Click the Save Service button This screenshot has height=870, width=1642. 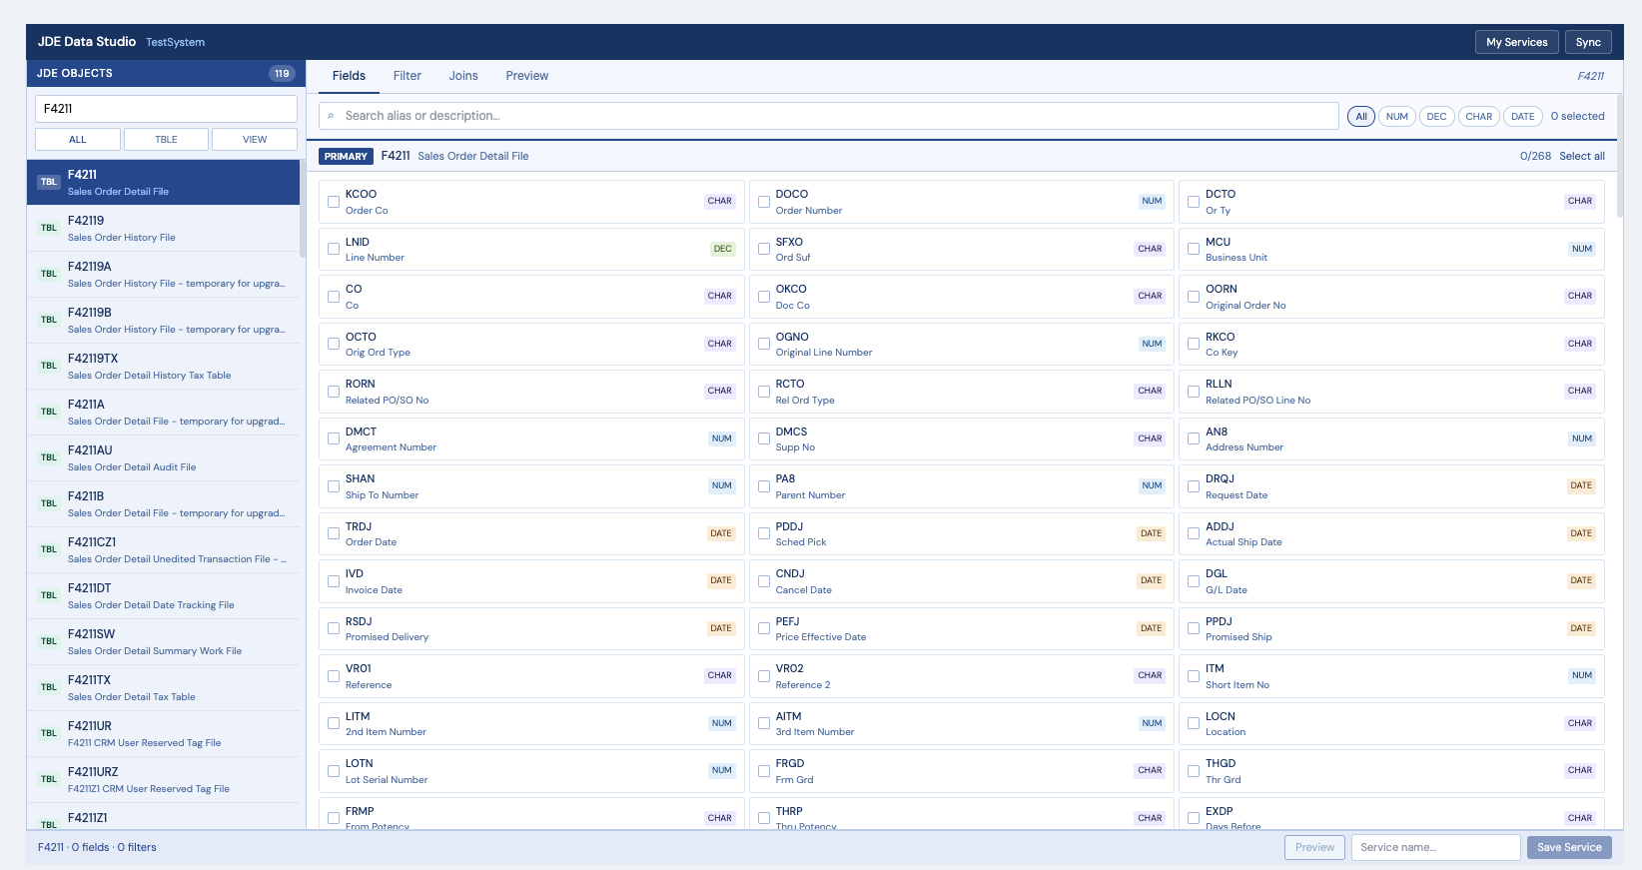coord(1569,847)
